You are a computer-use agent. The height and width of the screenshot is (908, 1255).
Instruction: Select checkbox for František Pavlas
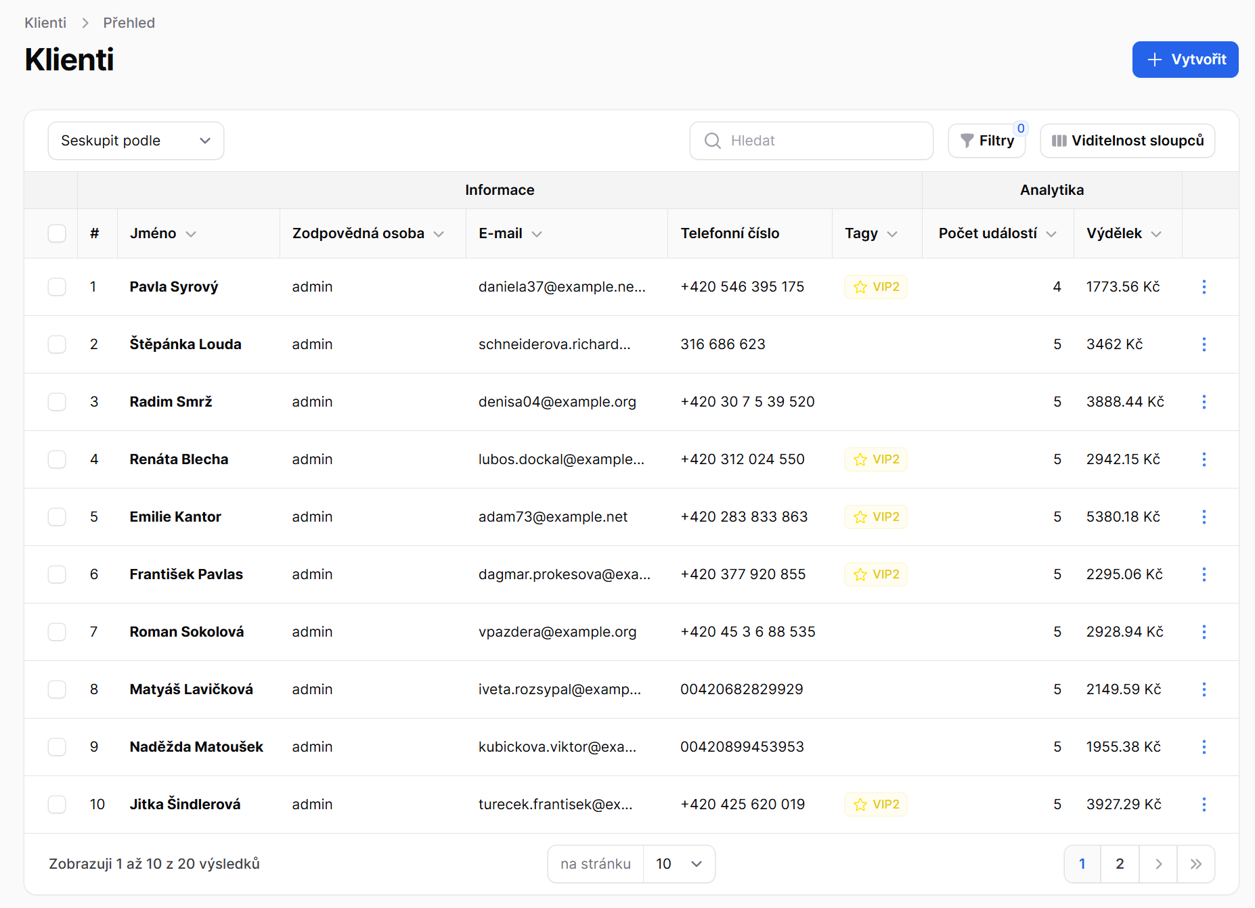click(x=57, y=574)
